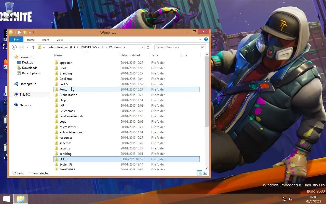Click the Search Windows input field

pos(177,47)
